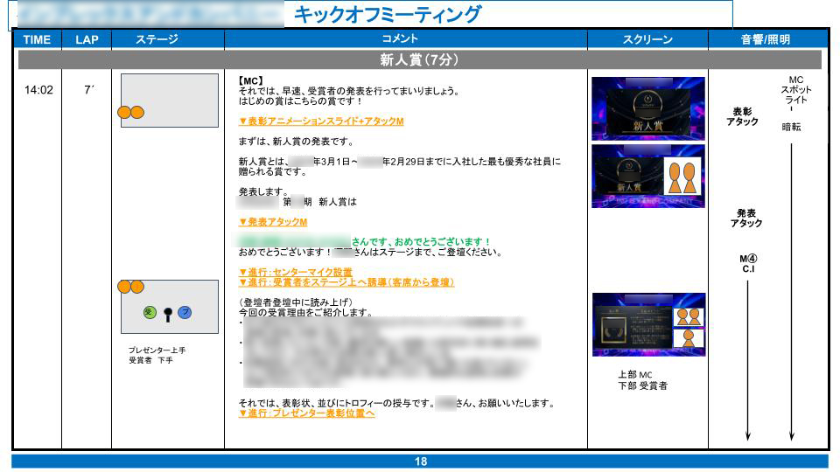Click the single silhouette above 上部 MC label

[x=688, y=338]
